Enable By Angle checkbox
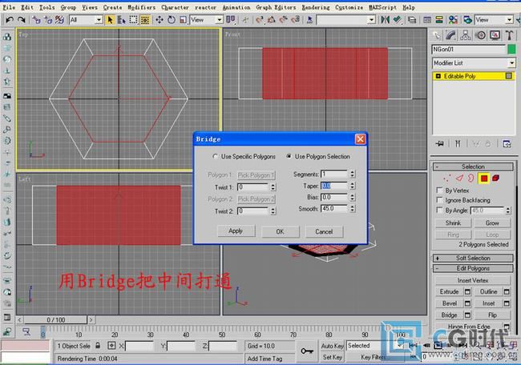521x365 pixels. [x=439, y=210]
